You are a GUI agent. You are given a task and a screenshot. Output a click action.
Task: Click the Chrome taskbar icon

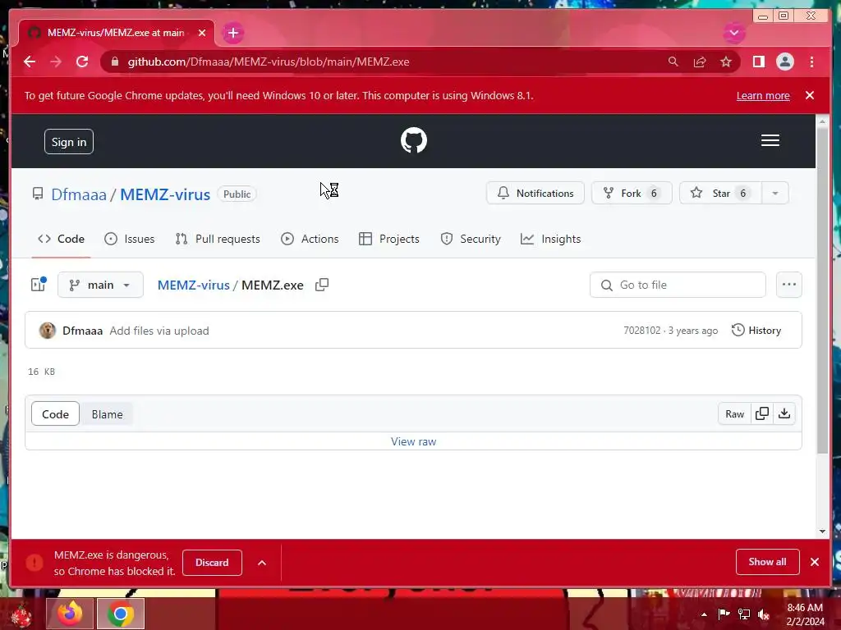click(x=121, y=614)
